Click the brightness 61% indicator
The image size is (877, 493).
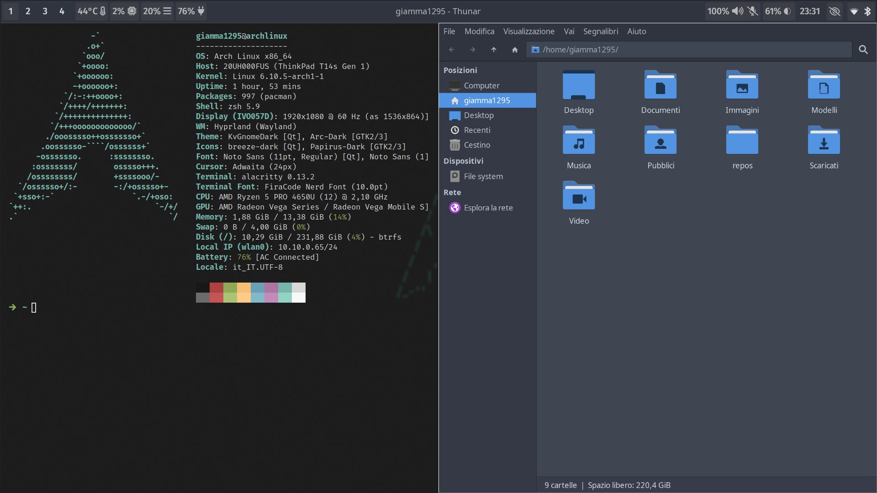click(x=778, y=11)
